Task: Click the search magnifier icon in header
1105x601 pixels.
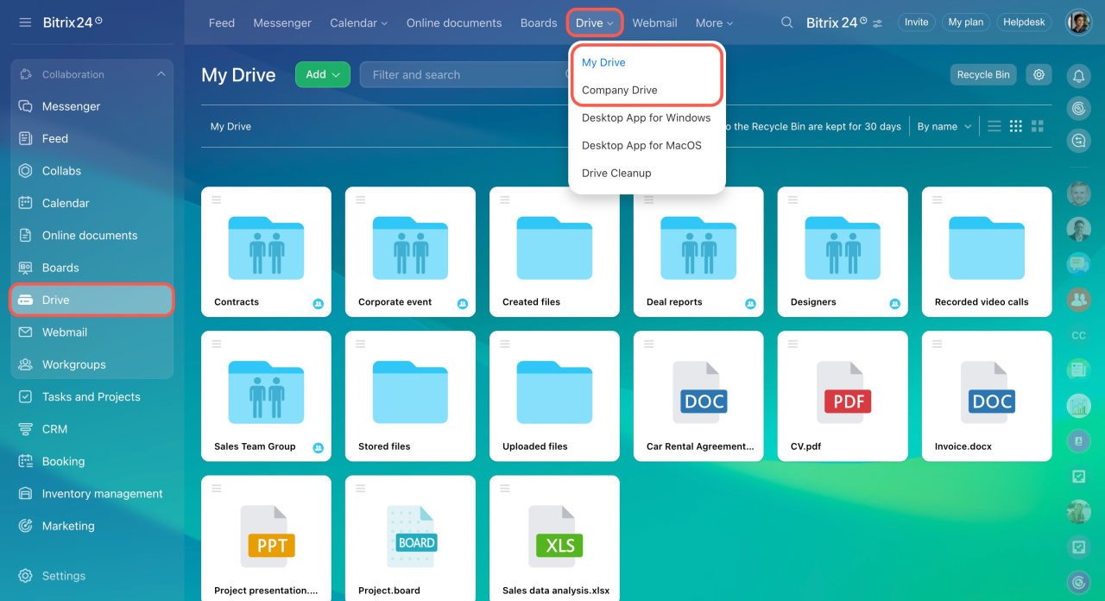Action: coord(786,22)
